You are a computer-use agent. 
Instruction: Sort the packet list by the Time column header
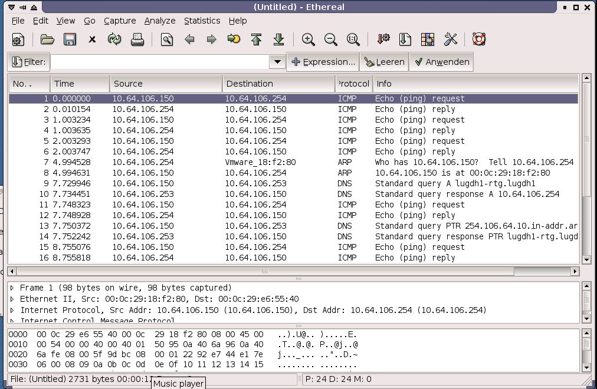click(x=80, y=84)
